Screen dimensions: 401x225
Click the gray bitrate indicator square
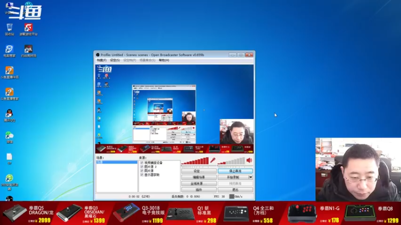click(232, 196)
